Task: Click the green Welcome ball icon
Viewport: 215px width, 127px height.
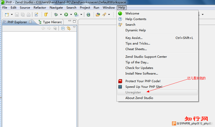Action: [120, 13]
